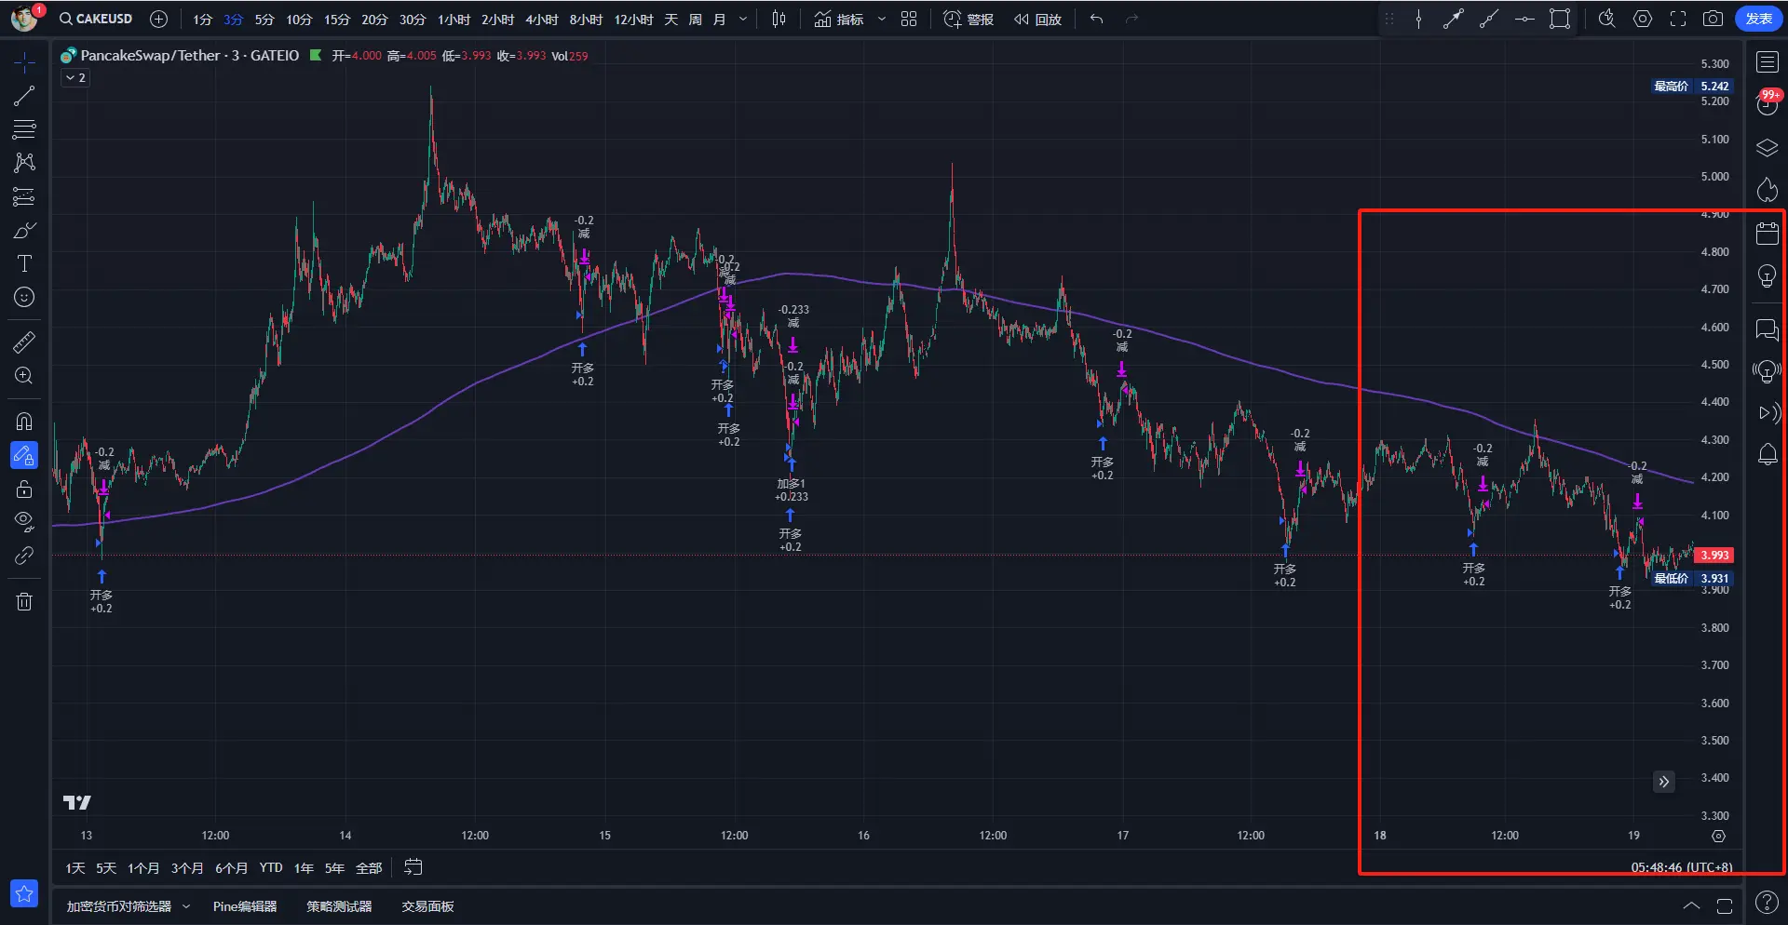
Task: Toggle lock all drawings
Action: pyautogui.click(x=24, y=489)
